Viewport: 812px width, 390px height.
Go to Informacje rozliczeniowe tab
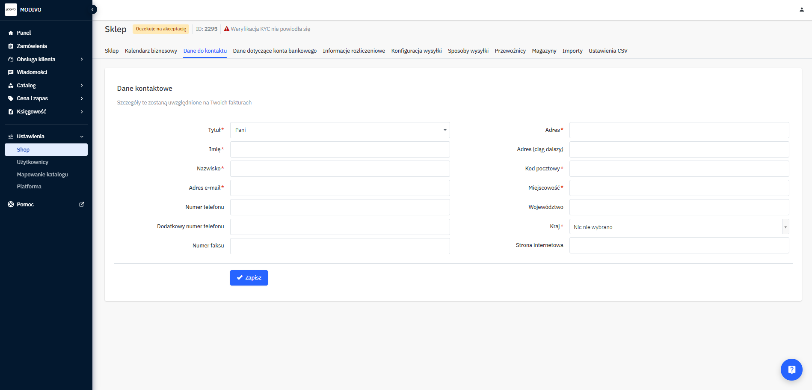[x=353, y=51]
